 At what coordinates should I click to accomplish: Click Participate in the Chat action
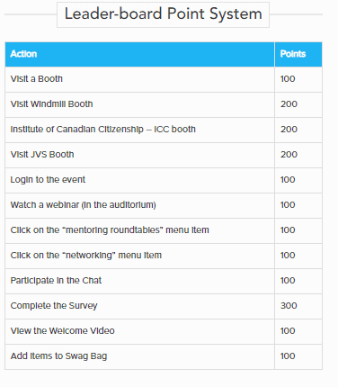pos(56,281)
